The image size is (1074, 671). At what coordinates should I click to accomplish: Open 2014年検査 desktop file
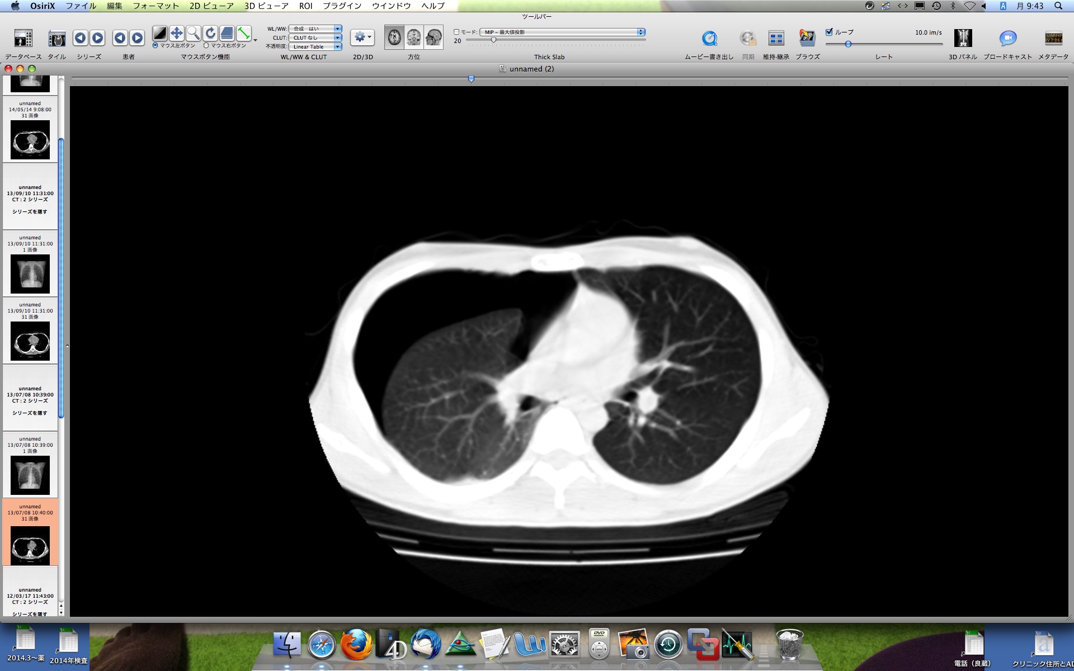69,646
